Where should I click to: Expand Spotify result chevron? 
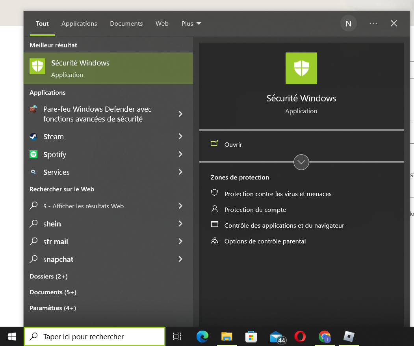pos(180,154)
